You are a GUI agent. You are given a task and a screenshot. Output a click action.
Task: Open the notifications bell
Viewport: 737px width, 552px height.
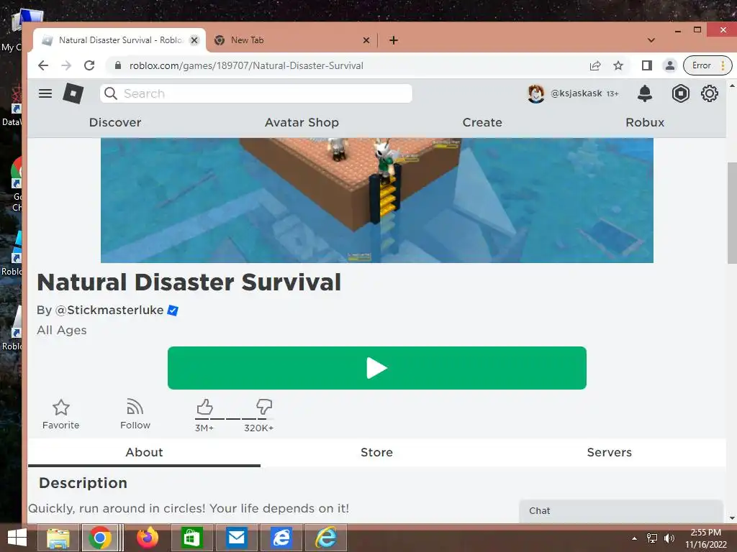[x=645, y=93]
